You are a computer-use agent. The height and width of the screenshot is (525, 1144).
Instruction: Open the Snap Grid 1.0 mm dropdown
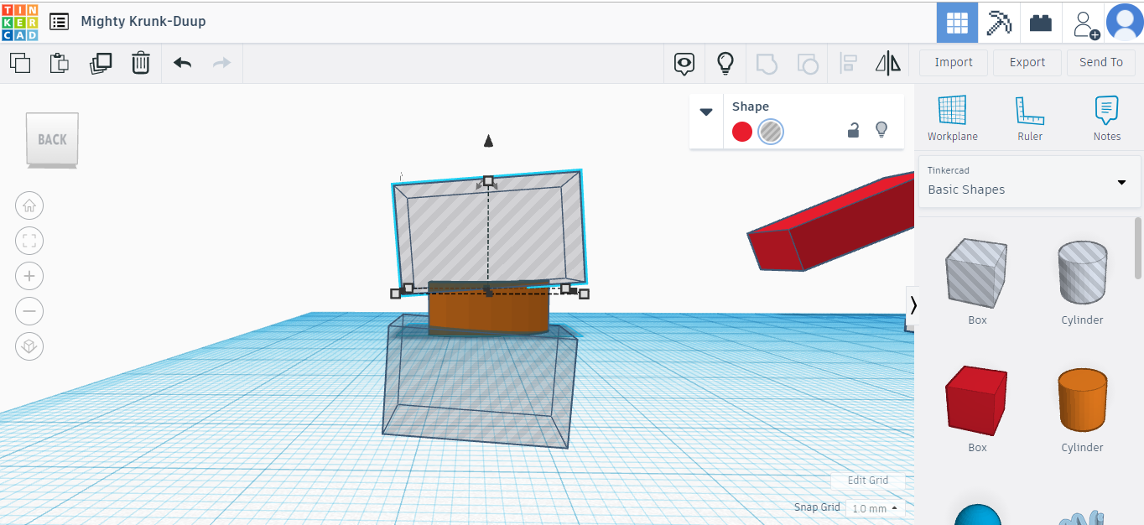point(875,508)
